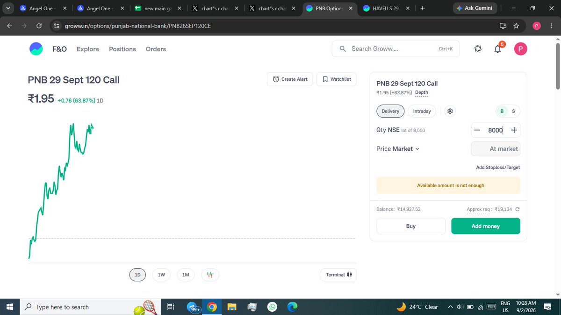Add to Watchlist button
Image resolution: width=561 pixels, height=315 pixels.
336,79
